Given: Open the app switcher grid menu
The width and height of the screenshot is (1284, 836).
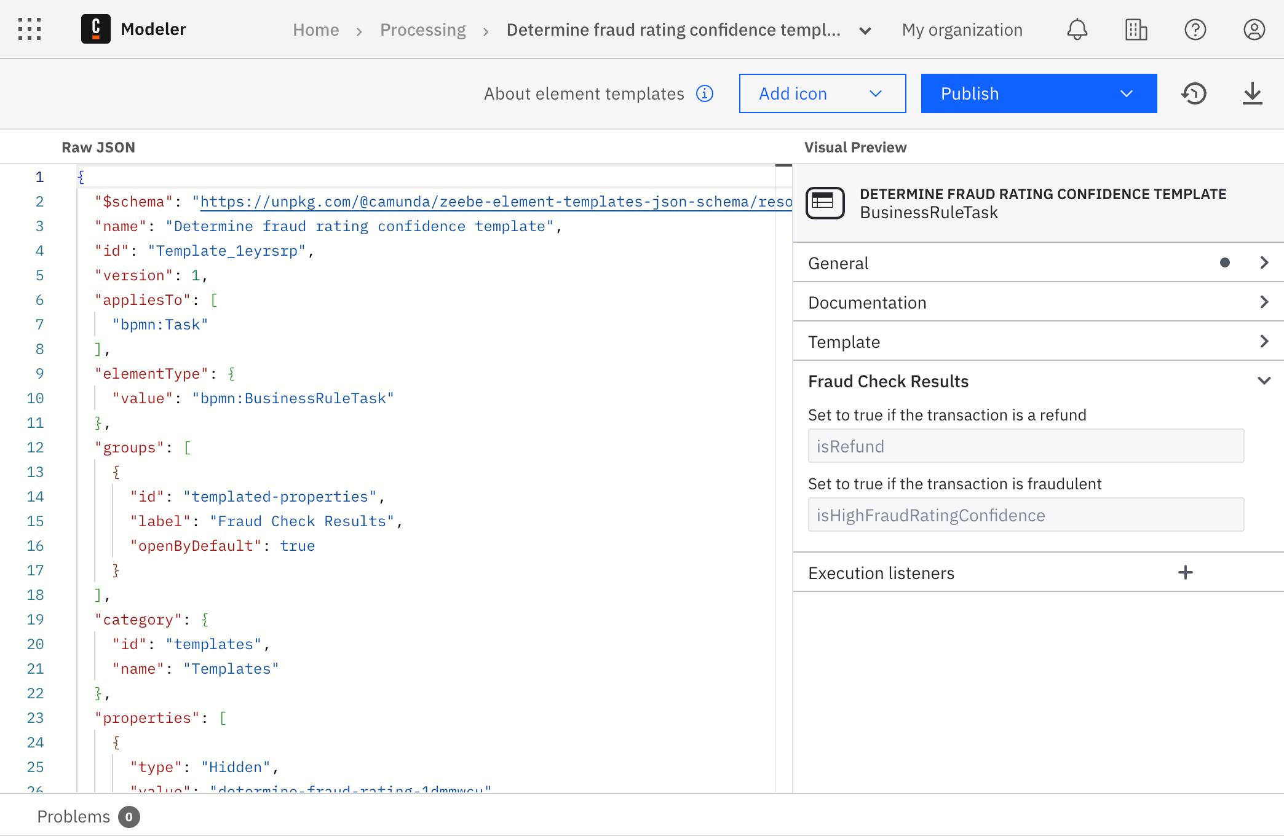Looking at the screenshot, I should coord(30,29).
